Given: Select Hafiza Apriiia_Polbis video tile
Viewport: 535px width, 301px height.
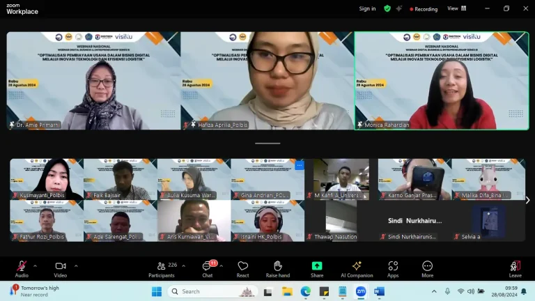Looking at the screenshot, I should [x=267, y=81].
